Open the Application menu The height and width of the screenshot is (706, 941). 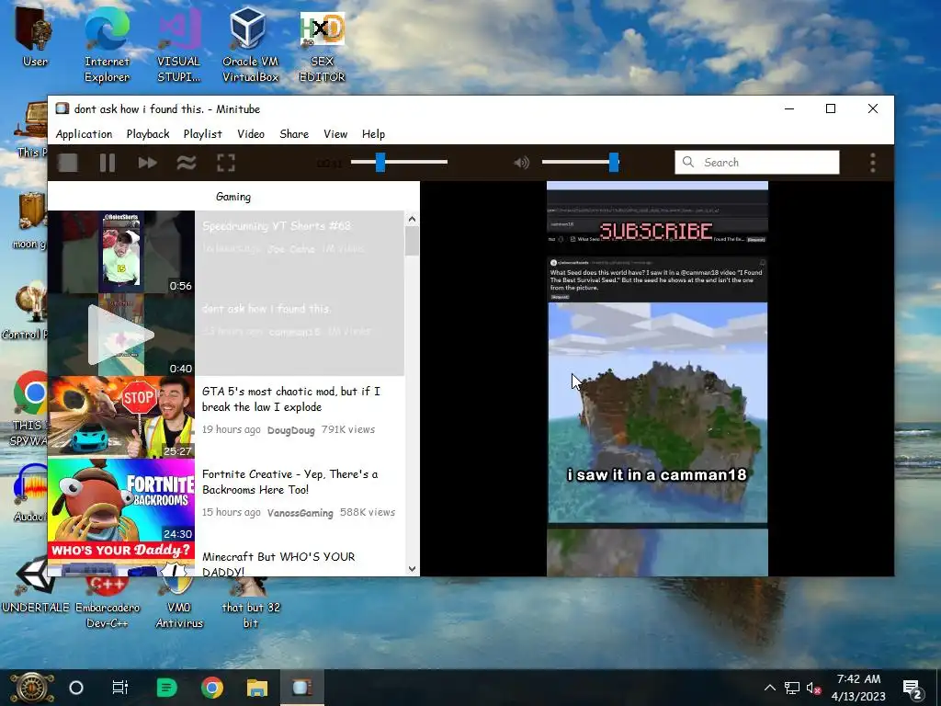[84, 134]
